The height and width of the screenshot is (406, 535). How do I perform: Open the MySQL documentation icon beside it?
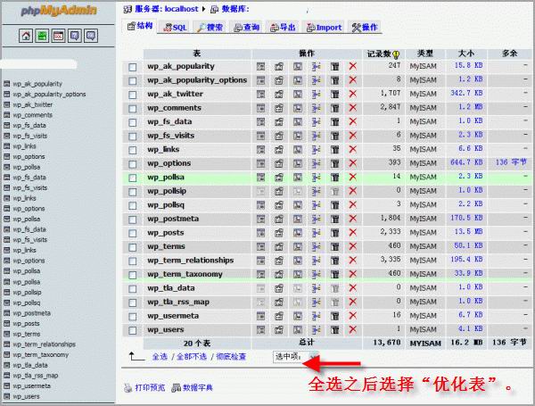[x=91, y=36]
